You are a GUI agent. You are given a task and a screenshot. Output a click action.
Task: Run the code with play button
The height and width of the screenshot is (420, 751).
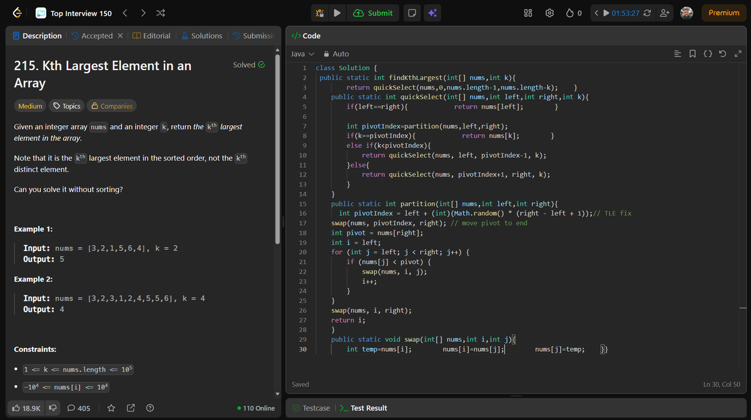(337, 13)
